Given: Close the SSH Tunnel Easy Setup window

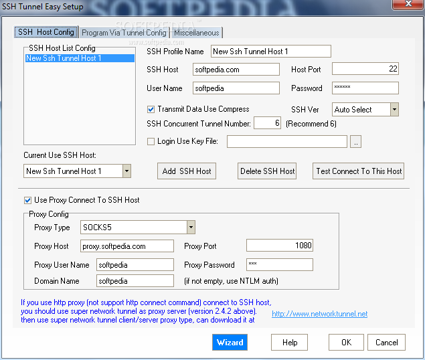Looking at the screenshot, I should [x=408, y=4].
